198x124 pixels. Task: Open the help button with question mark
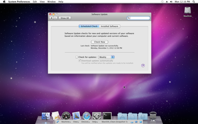coord(143,65)
